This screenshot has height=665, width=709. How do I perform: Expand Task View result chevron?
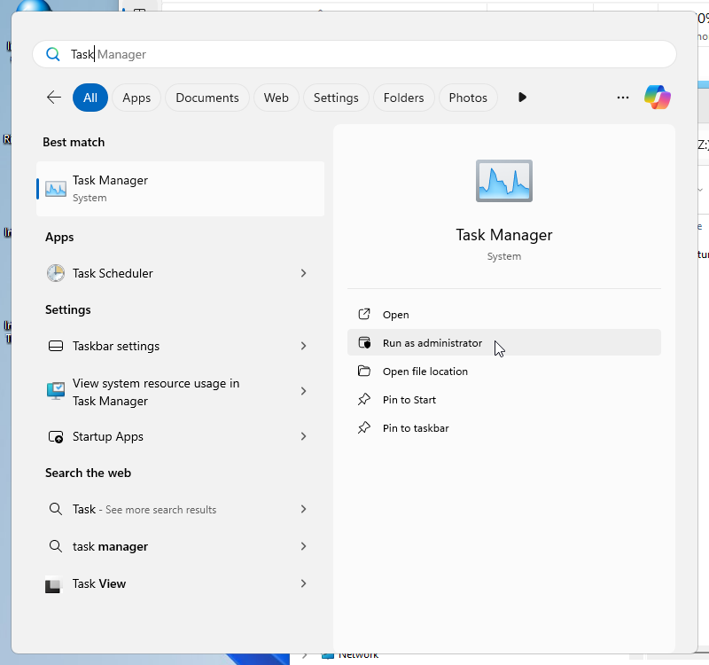point(303,584)
